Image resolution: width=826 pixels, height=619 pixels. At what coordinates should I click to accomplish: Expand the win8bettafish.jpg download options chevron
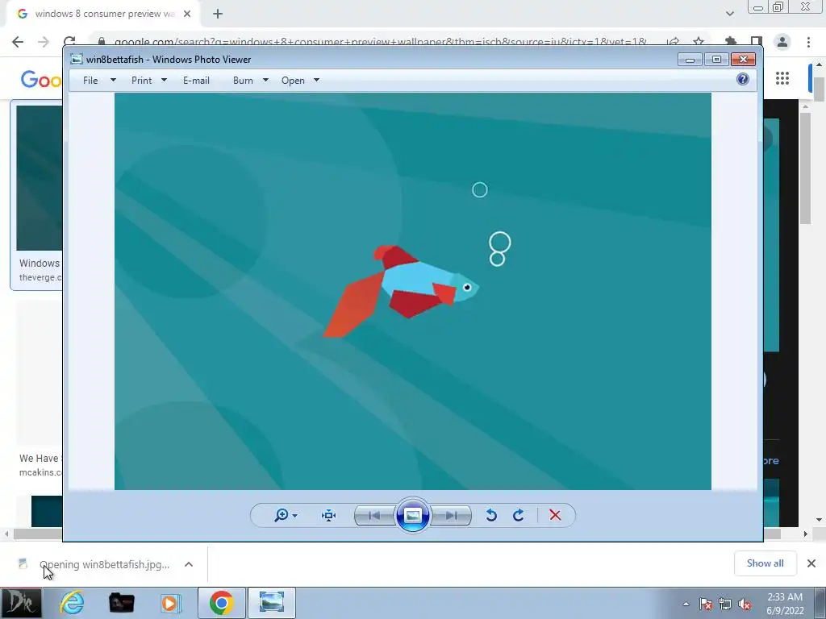(189, 564)
